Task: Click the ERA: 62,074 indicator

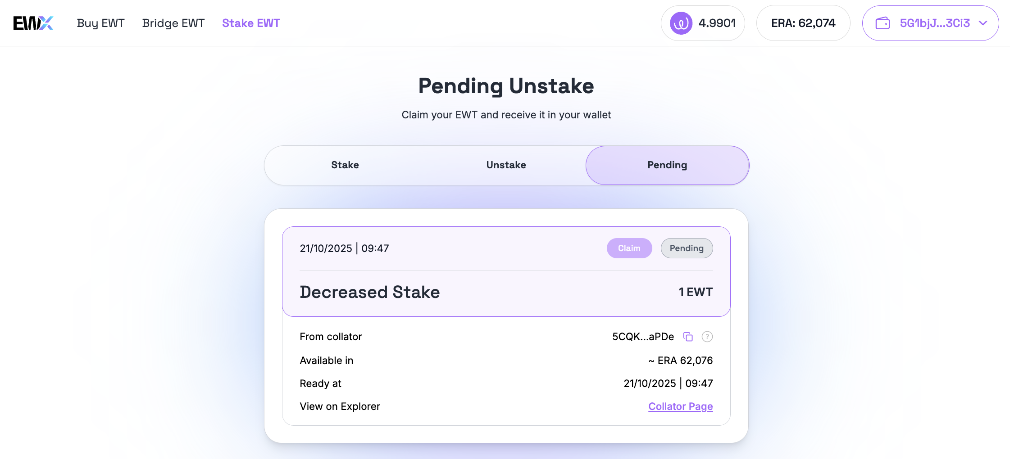Action: [x=803, y=23]
